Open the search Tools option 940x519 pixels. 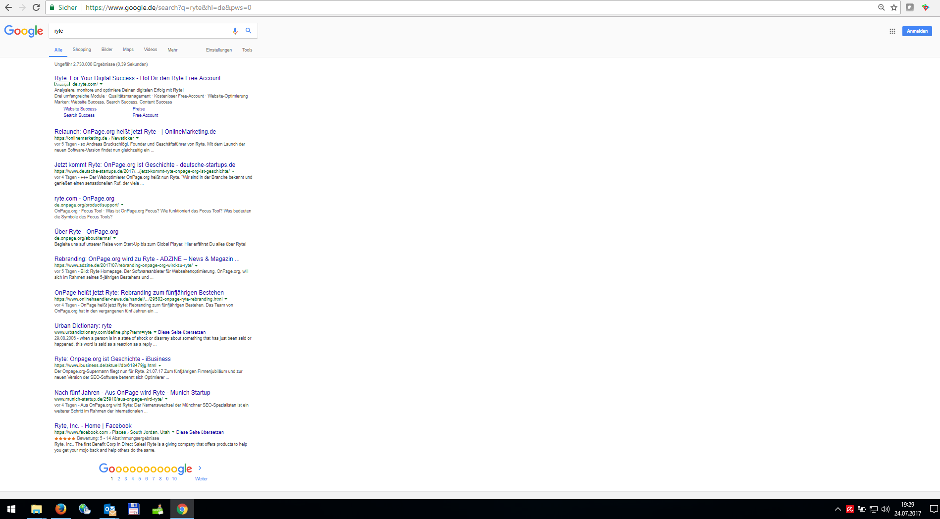tap(247, 50)
